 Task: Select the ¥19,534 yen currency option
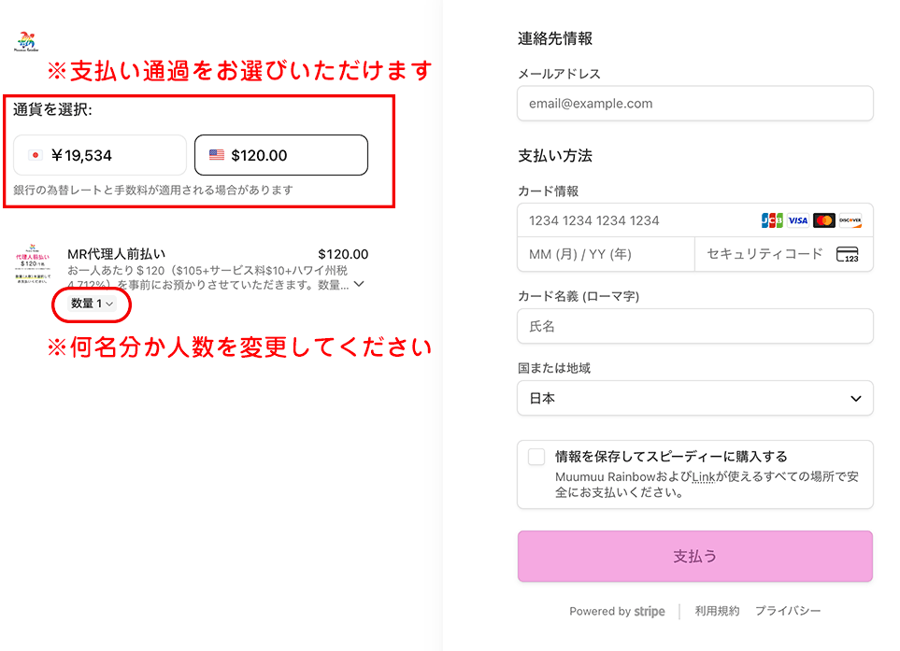click(x=100, y=155)
